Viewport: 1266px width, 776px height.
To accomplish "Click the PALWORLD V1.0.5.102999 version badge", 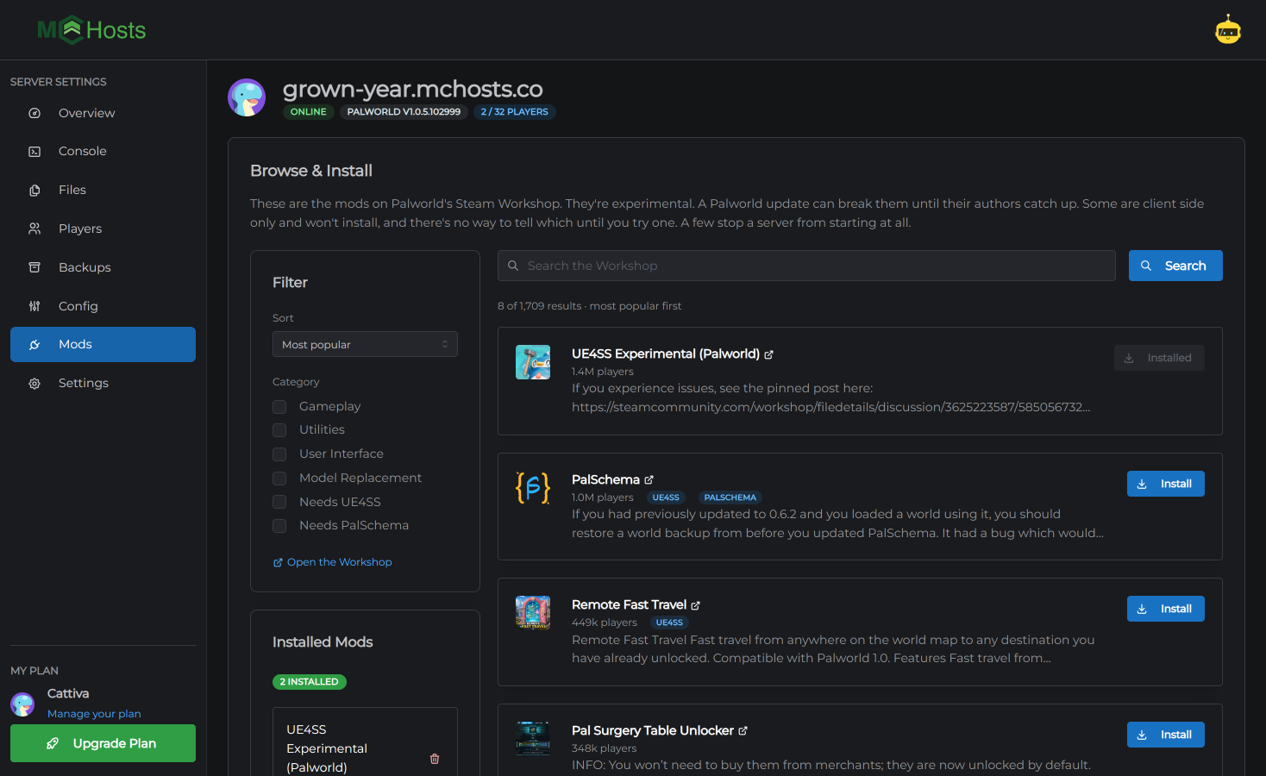I will tap(404, 112).
